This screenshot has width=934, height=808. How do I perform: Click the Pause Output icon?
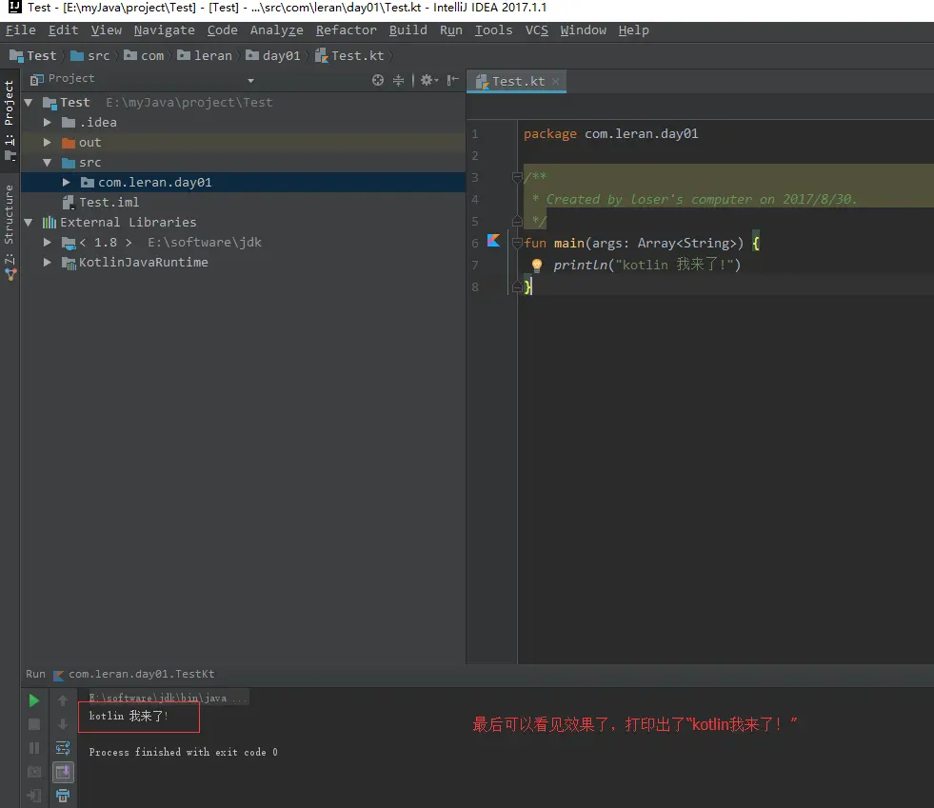point(34,748)
